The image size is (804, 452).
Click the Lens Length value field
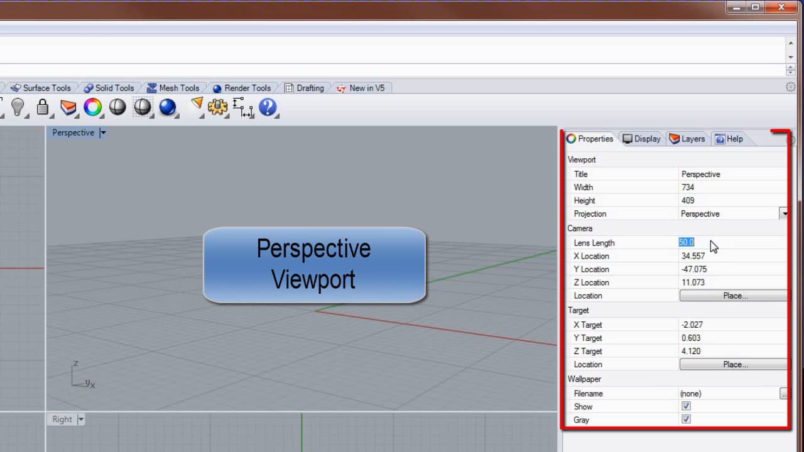coord(732,242)
